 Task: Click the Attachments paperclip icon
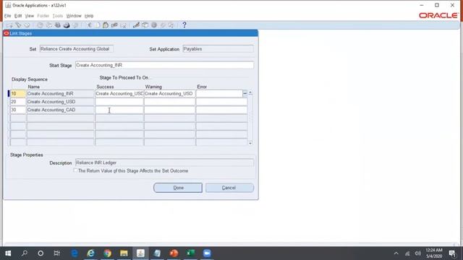pyautogui.click(x=163, y=25)
